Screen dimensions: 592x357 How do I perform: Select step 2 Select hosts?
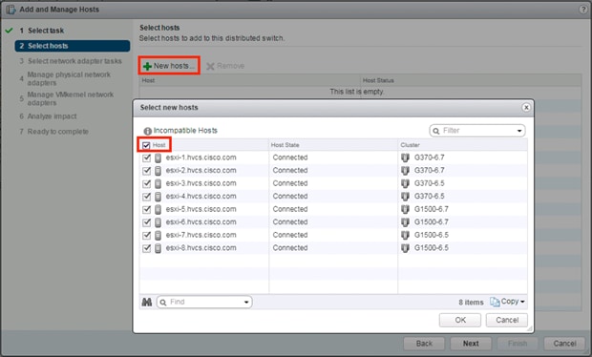(x=73, y=46)
